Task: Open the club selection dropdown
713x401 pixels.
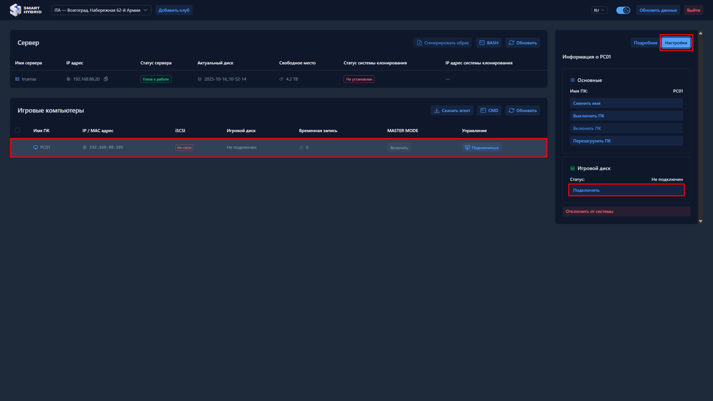Action: click(x=101, y=10)
